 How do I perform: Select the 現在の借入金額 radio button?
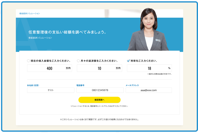pyautogui.click(x=28, y=61)
